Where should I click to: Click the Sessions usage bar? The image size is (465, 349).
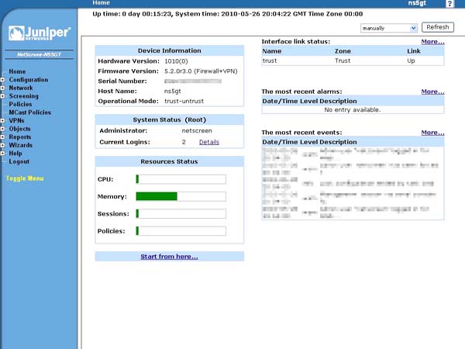click(181, 214)
